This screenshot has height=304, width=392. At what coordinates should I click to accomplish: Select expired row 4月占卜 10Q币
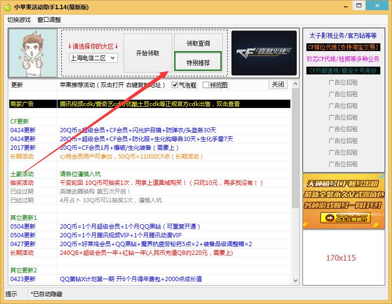[150, 200]
